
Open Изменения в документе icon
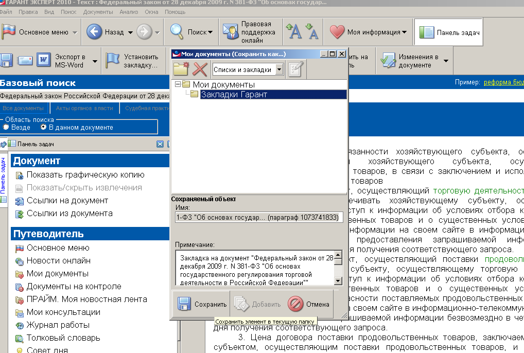coord(388,60)
